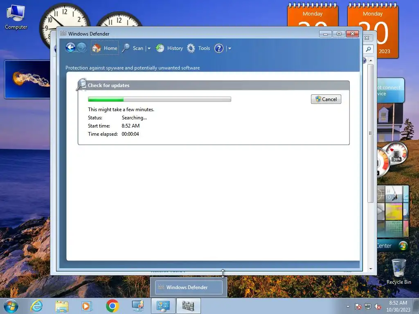Switch to the Control Panel taskbar button

(163, 306)
